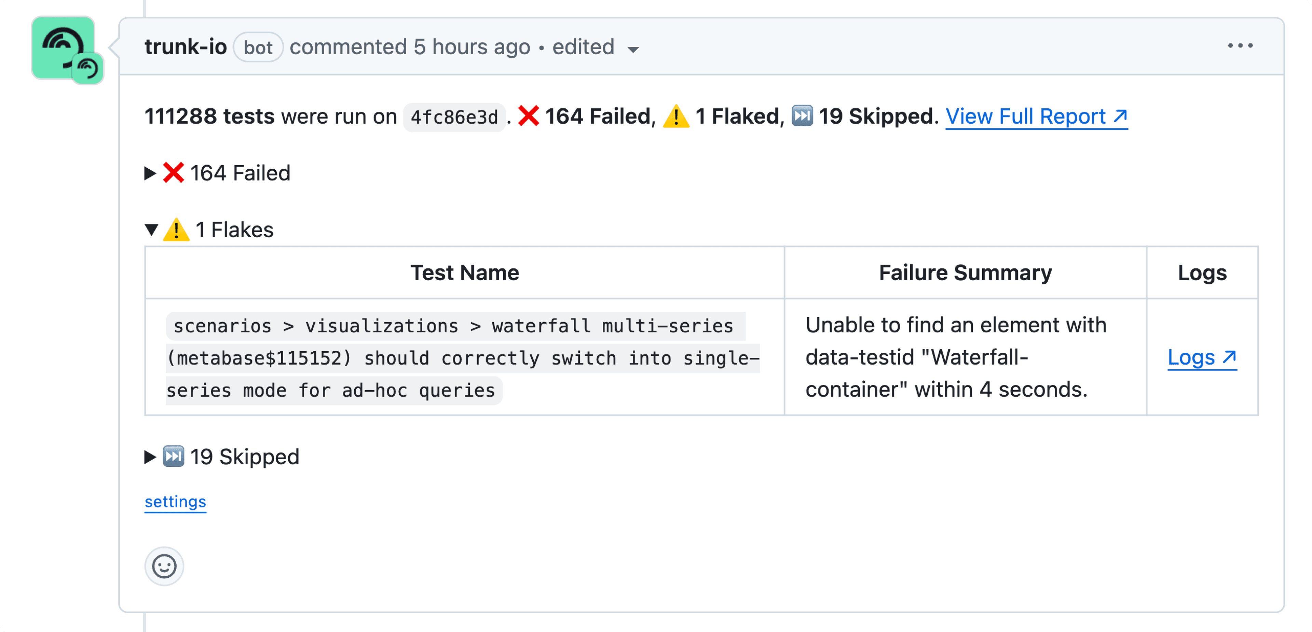1312x632 pixels.
Task: Open the trunk-io bot avatar
Action: (63, 47)
